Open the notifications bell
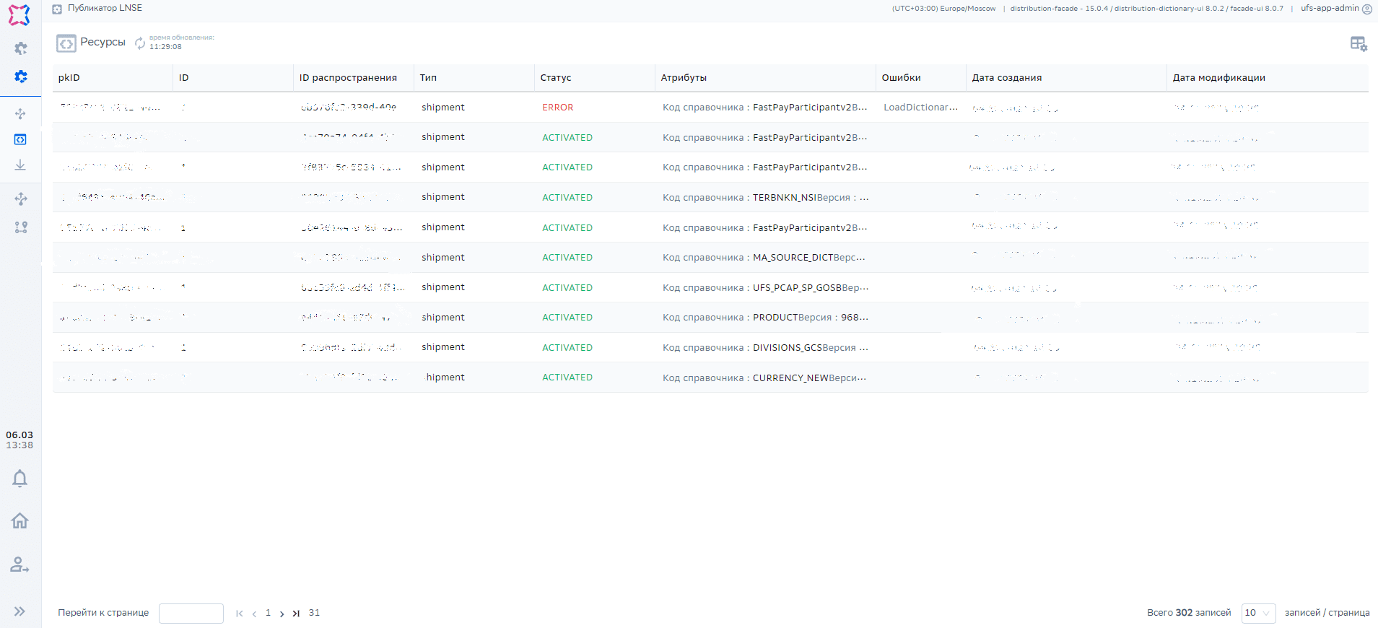The image size is (1378, 628). (20, 479)
